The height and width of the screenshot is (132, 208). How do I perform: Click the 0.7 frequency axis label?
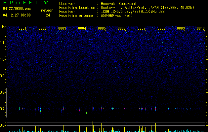click(x=2, y=109)
